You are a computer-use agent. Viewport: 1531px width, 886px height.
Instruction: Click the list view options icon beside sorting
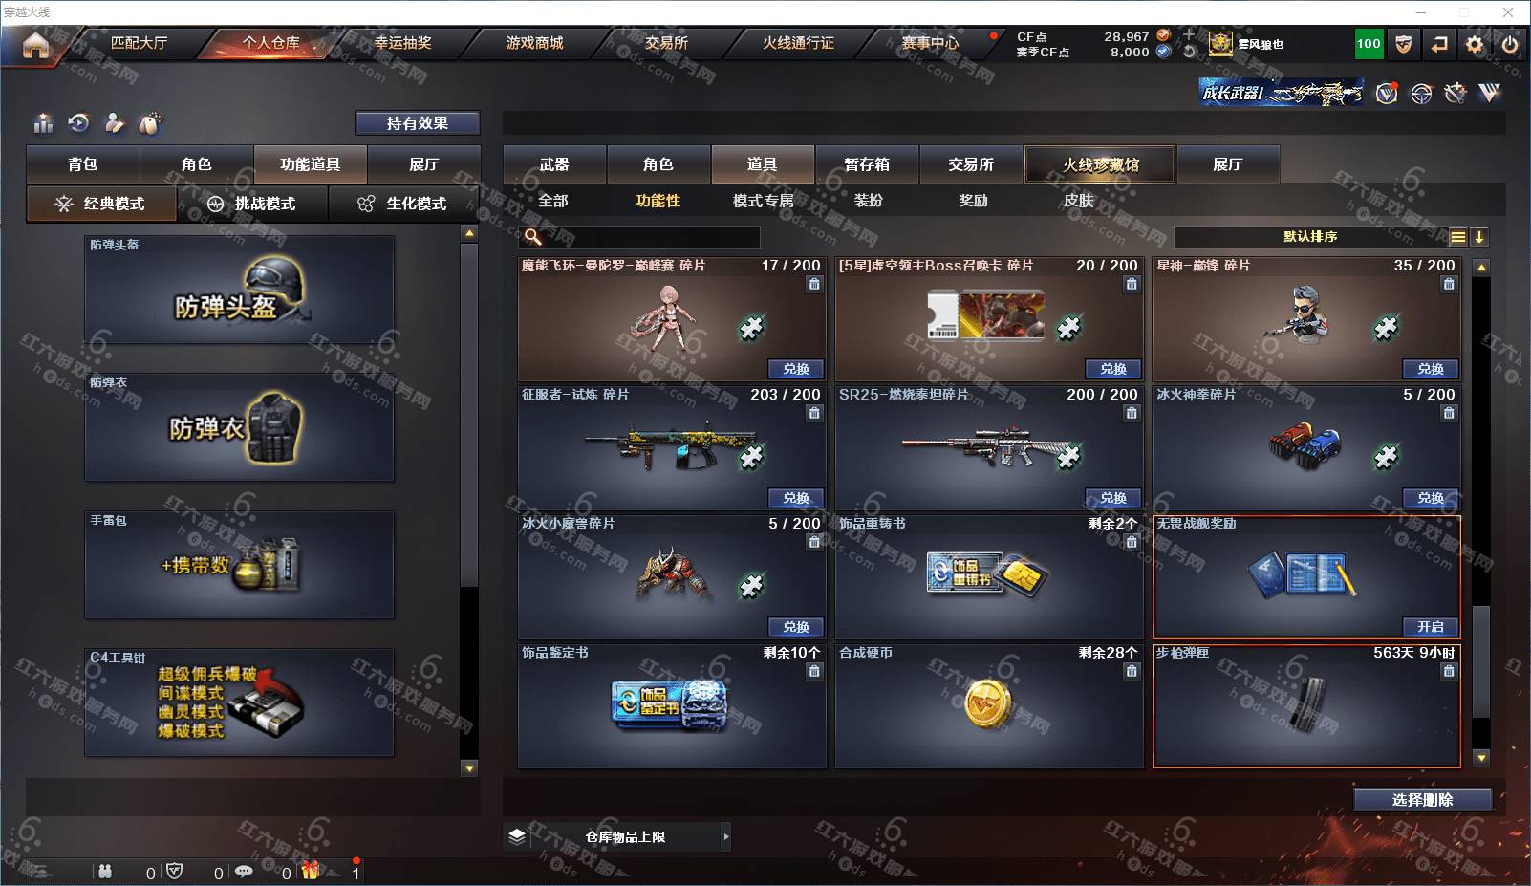click(x=1457, y=237)
